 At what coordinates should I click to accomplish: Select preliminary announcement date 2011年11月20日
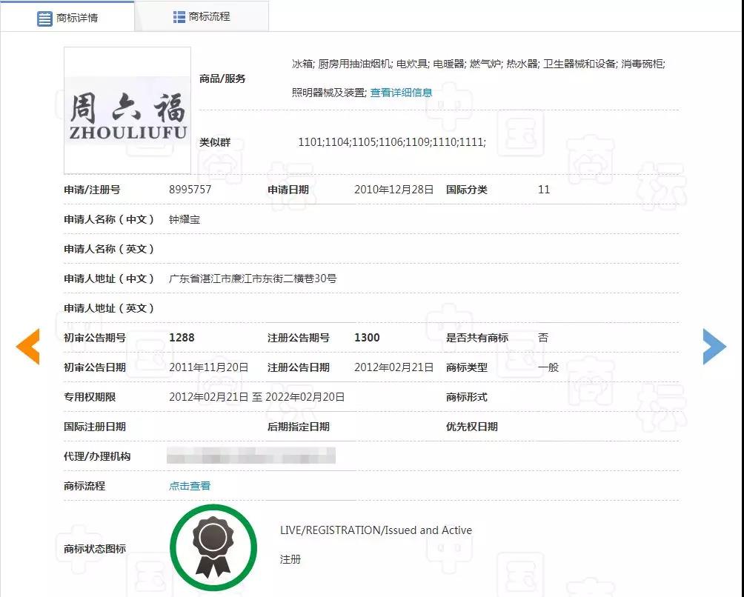click(209, 367)
